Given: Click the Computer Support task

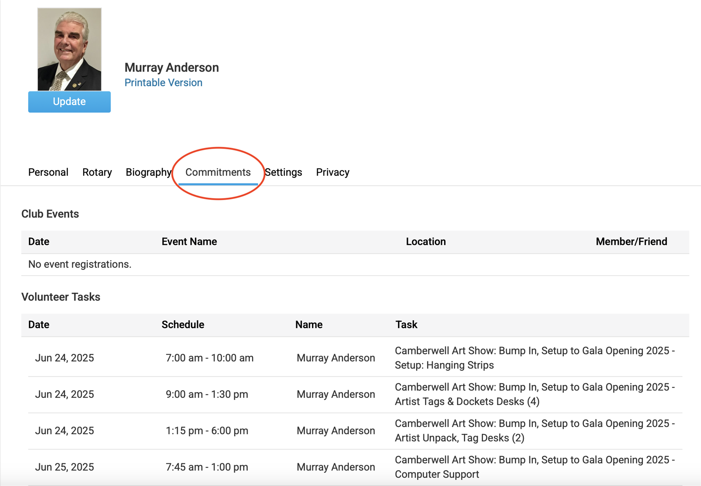Looking at the screenshot, I should click(535, 467).
